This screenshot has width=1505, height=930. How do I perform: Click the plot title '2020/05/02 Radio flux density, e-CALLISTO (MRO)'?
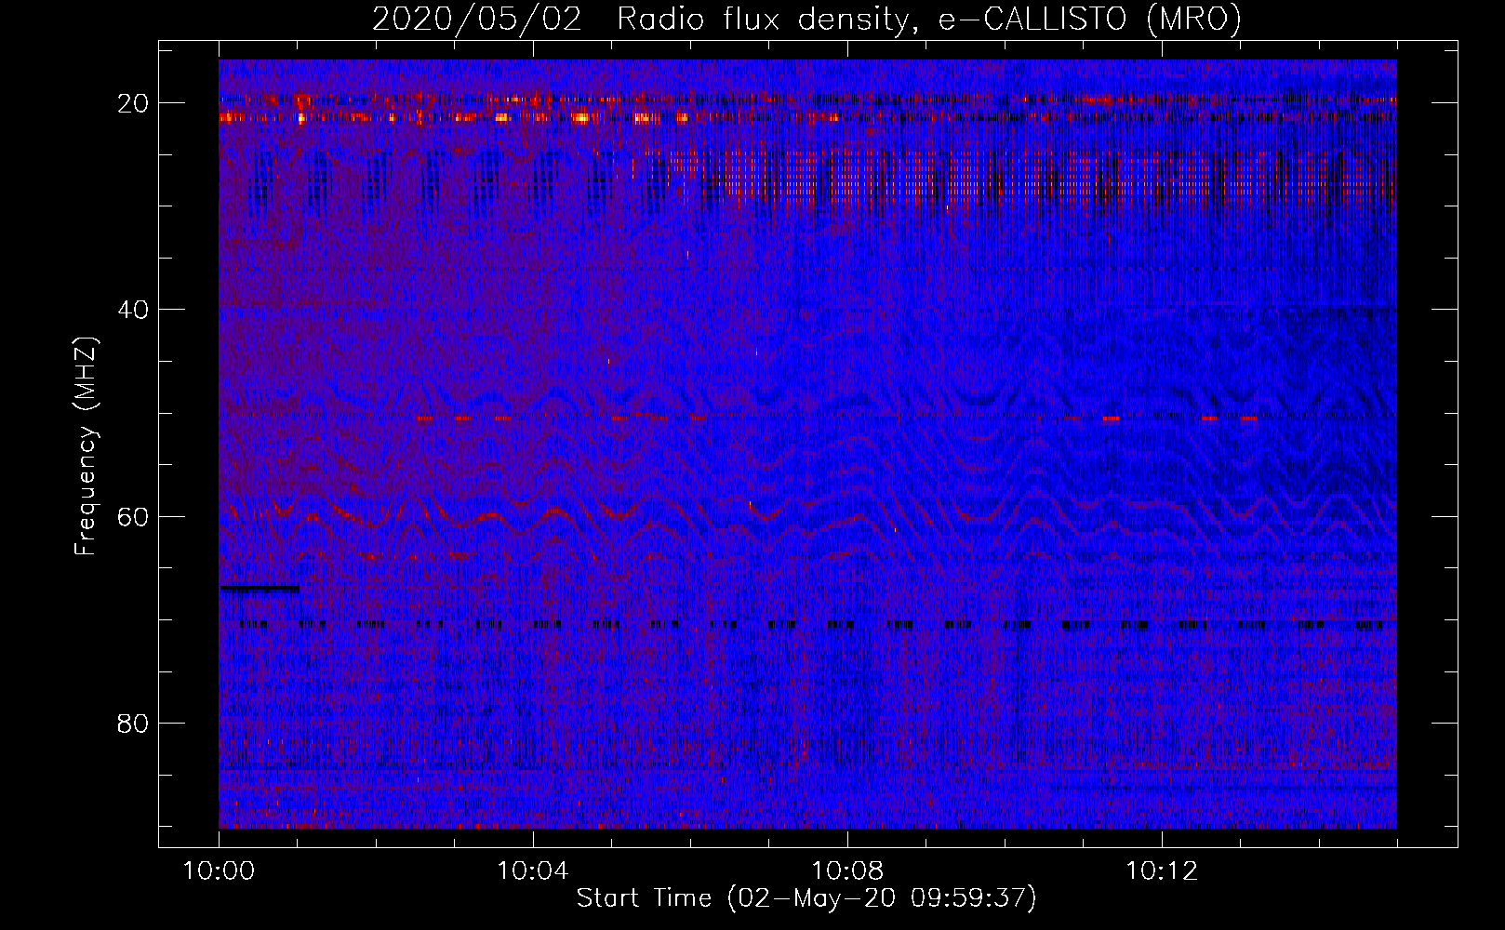(806, 19)
